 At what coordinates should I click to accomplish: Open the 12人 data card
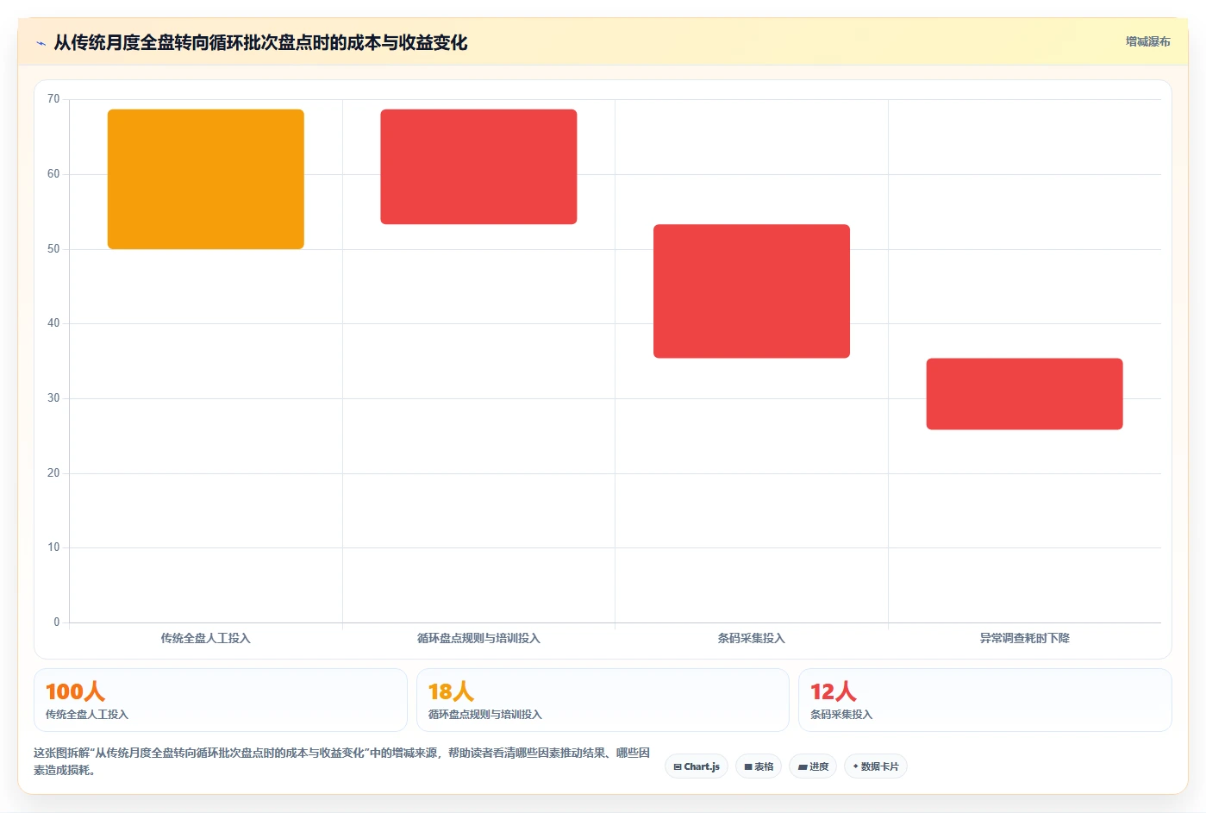(985, 700)
